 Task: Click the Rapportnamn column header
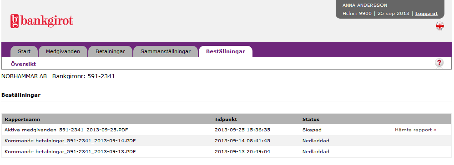[22, 119]
